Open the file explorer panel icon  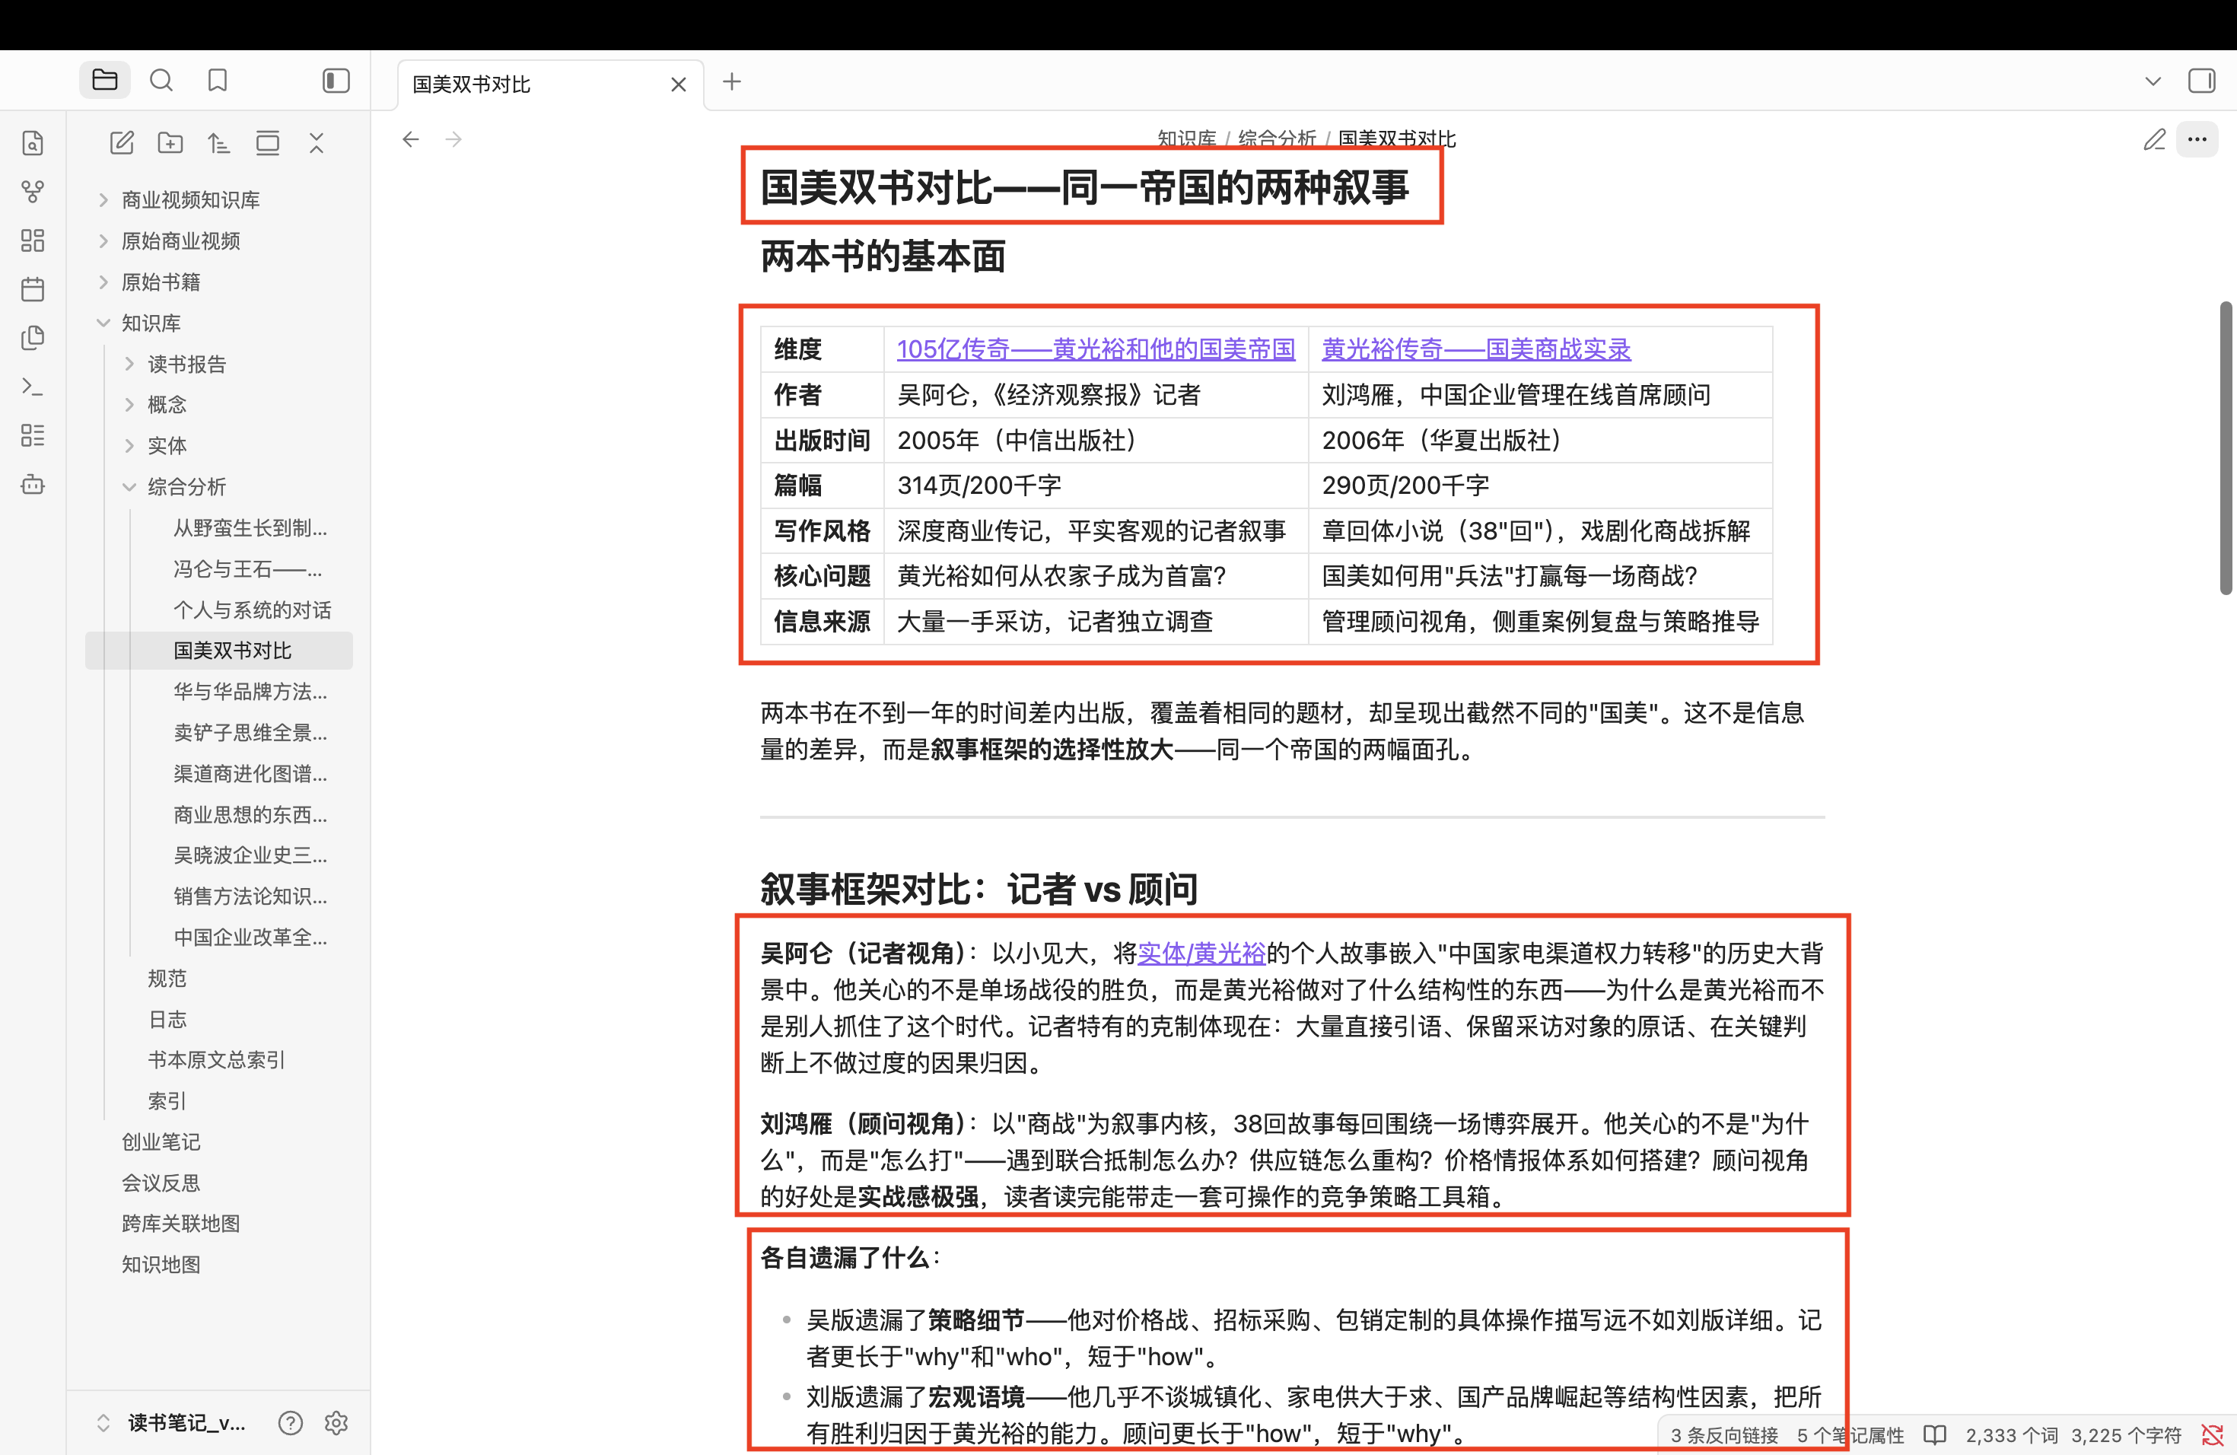pos(104,80)
